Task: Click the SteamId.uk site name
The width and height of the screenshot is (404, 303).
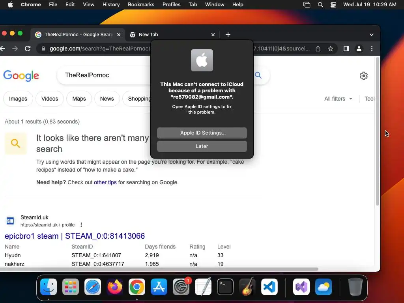Action: coord(34,217)
